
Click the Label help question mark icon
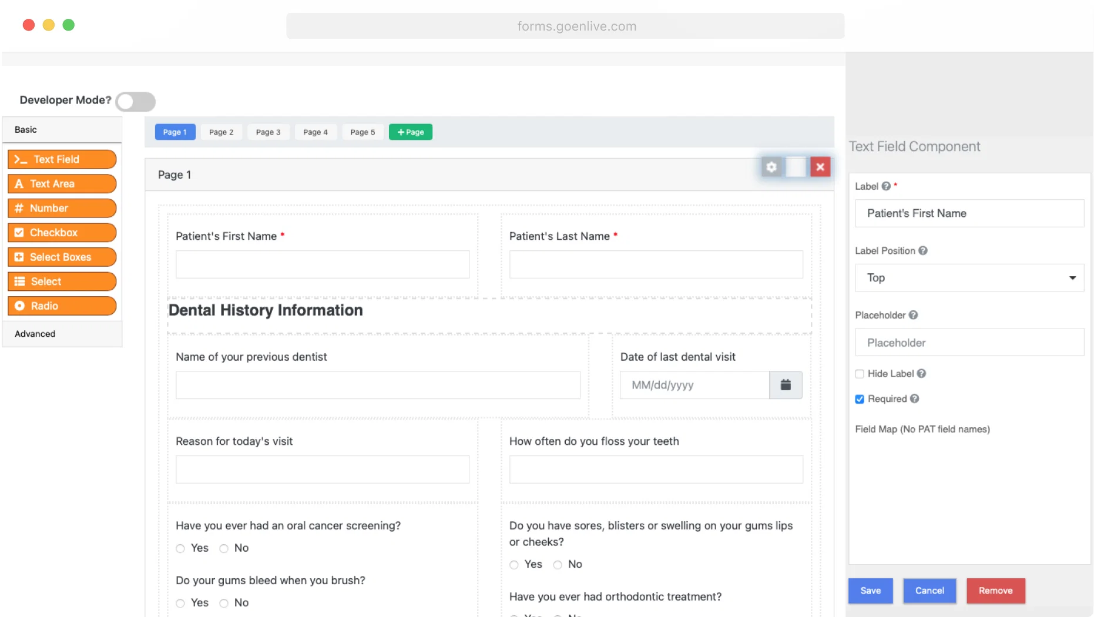pos(886,186)
